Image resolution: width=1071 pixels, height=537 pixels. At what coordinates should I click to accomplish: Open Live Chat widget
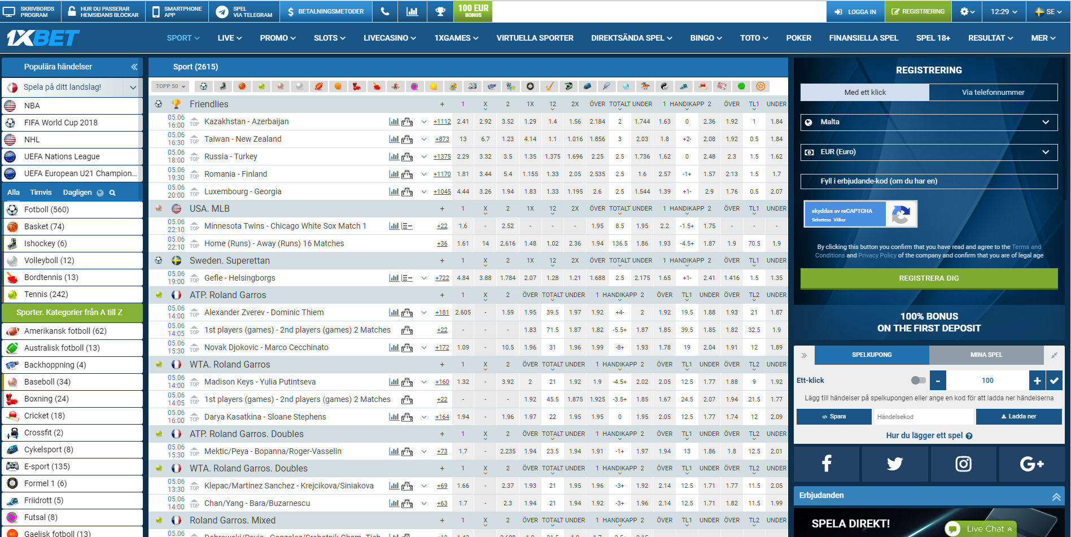point(980,529)
